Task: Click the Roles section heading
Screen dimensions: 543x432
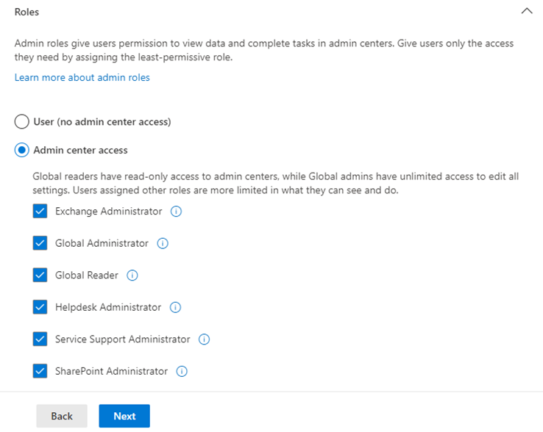Action: tap(26, 12)
